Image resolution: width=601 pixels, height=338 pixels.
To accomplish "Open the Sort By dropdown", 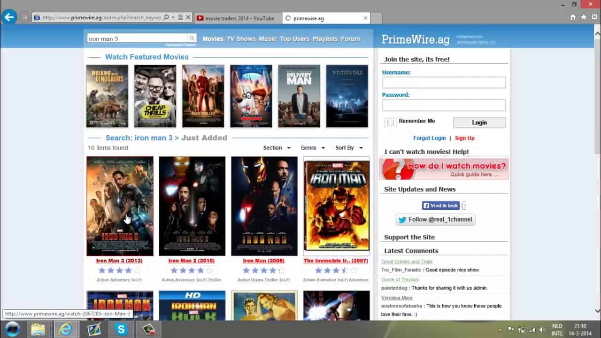I will pos(349,147).
